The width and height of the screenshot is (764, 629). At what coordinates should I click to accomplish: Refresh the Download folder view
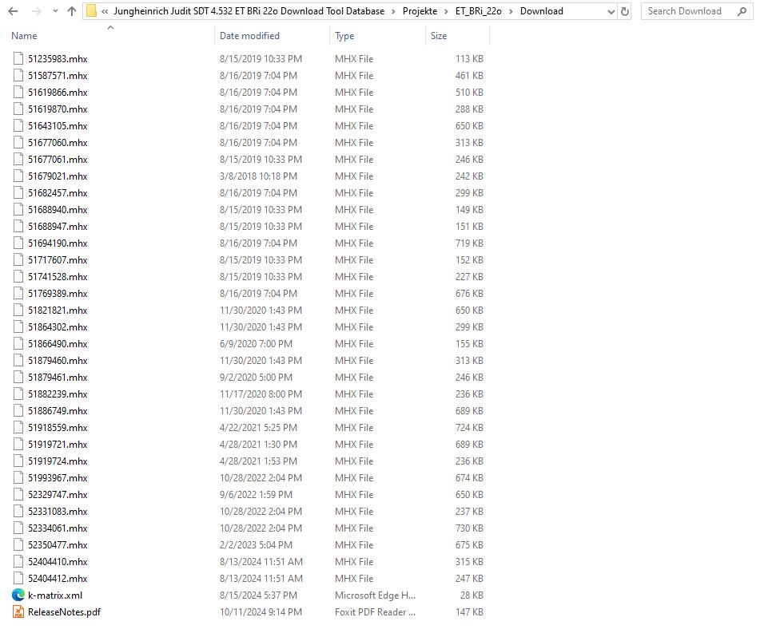pyautogui.click(x=625, y=11)
